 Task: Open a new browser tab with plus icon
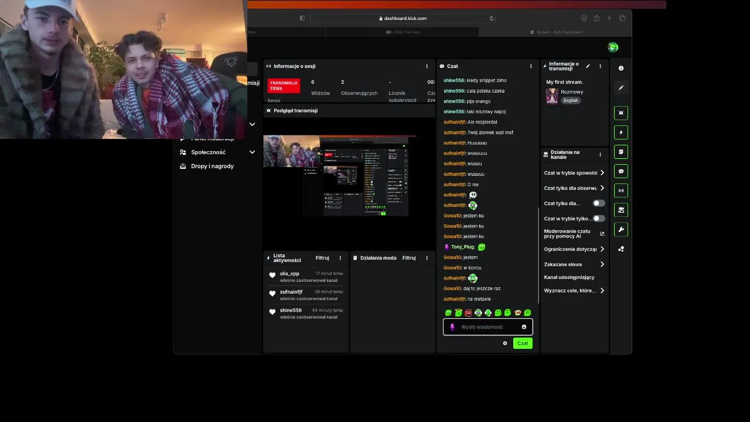coord(609,18)
